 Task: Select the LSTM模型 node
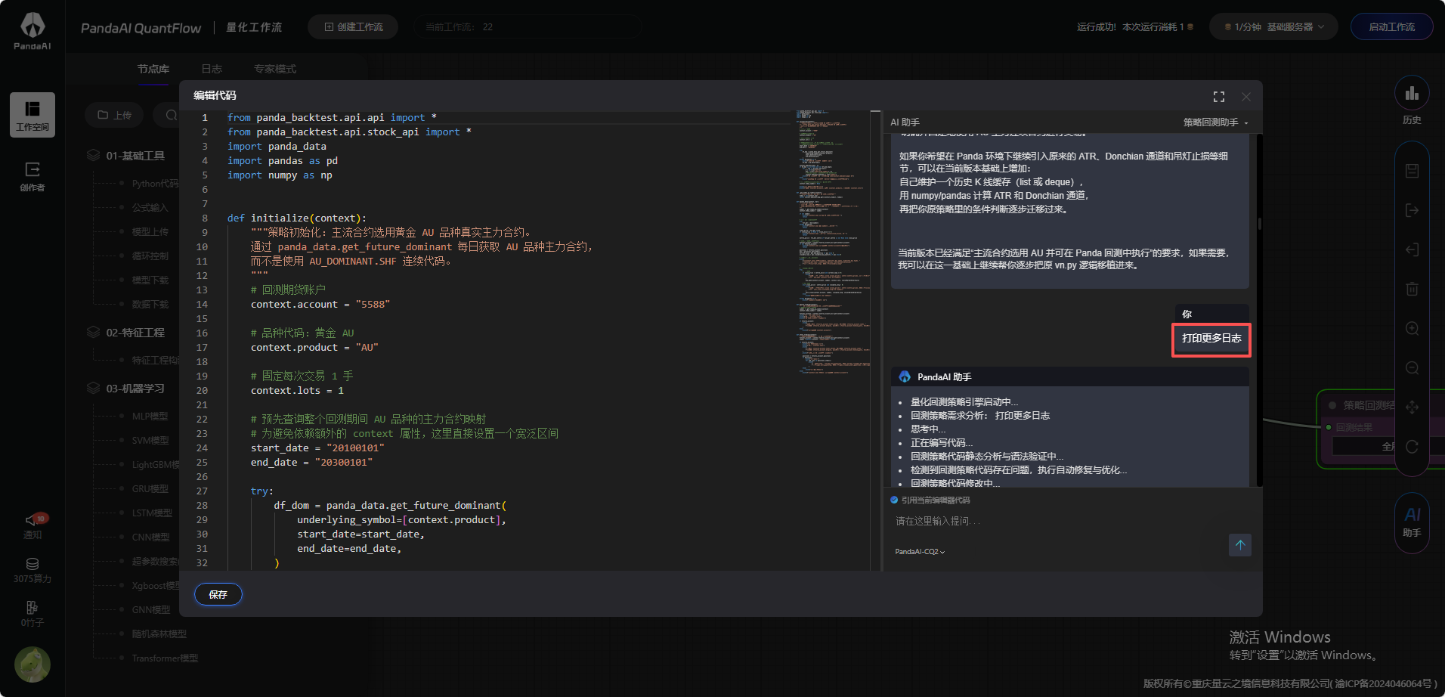click(152, 513)
